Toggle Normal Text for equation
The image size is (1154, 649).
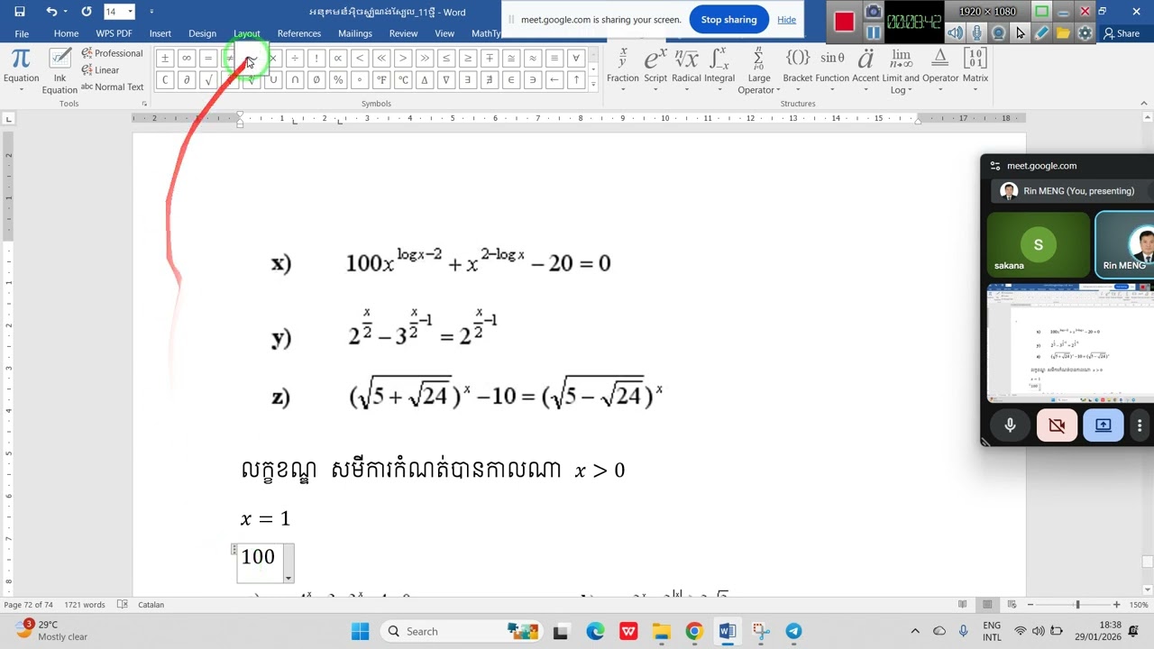[x=112, y=87]
